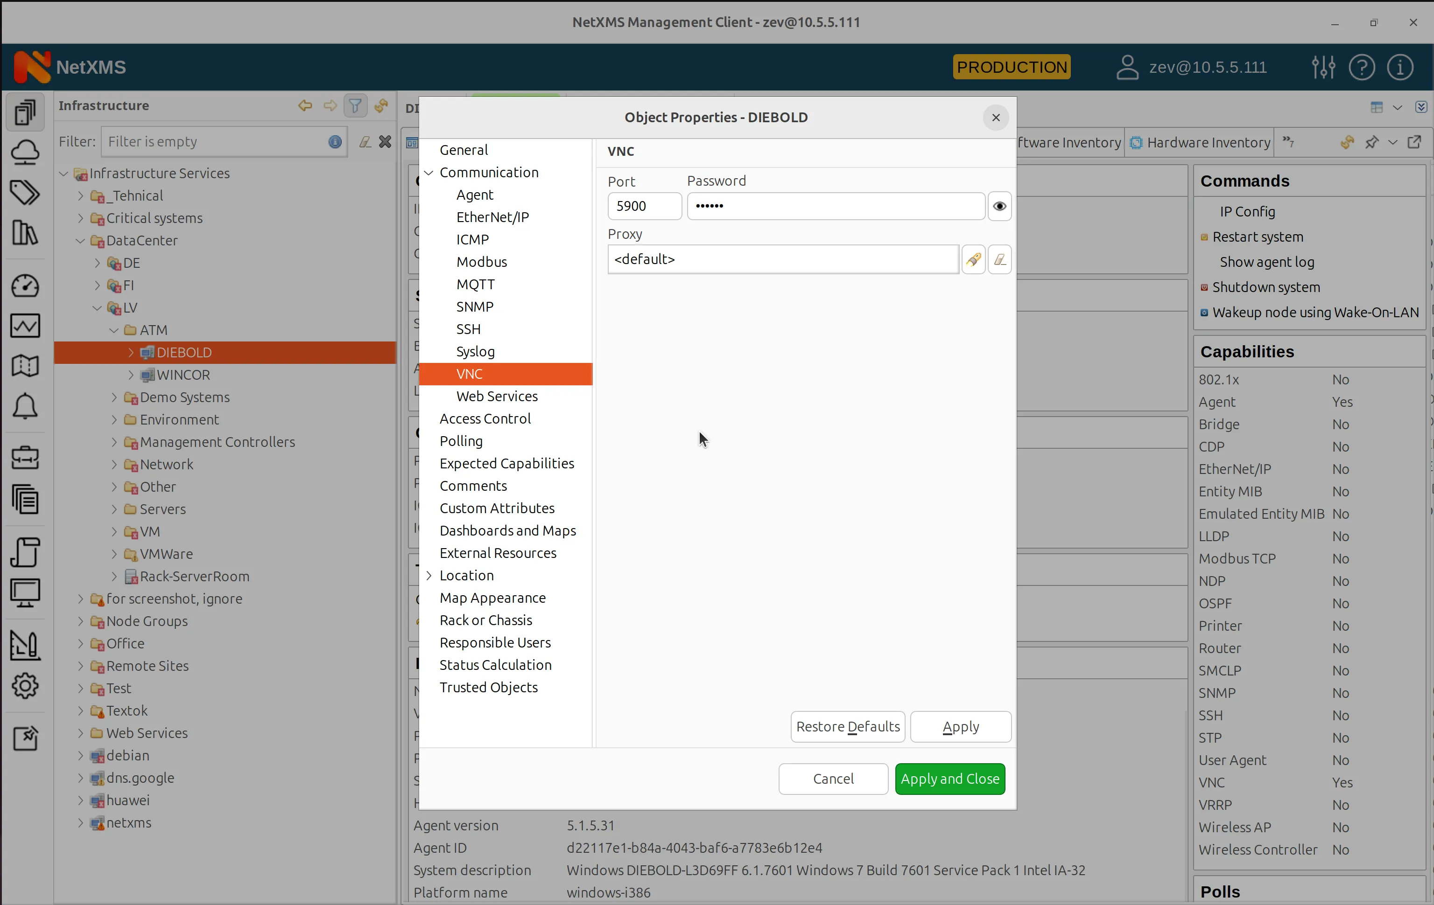Screen dimensions: 1434x905
Task: Pin the current node view
Action: click(x=1372, y=143)
